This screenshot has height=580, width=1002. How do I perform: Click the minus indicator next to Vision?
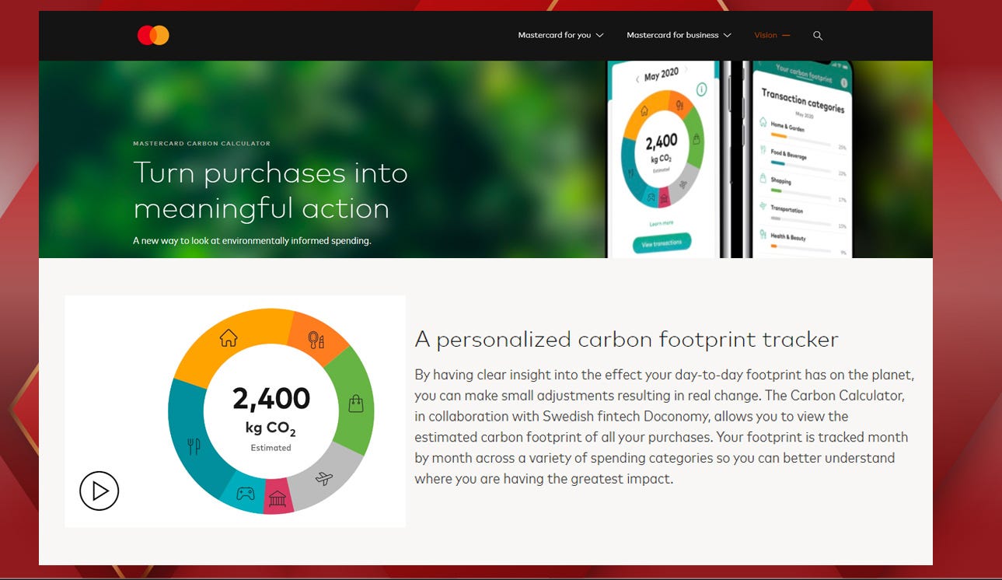(786, 36)
